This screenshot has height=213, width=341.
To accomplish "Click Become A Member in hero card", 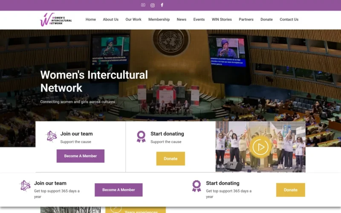I will (81, 156).
